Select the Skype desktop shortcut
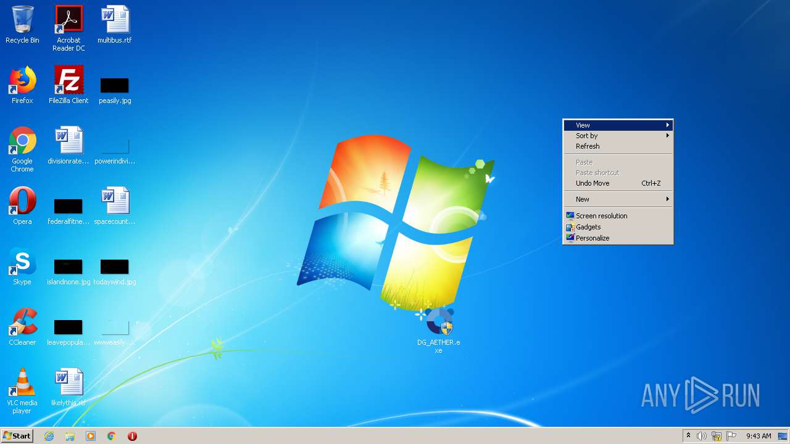This screenshot has width=790, height=444. coord(22,266)
